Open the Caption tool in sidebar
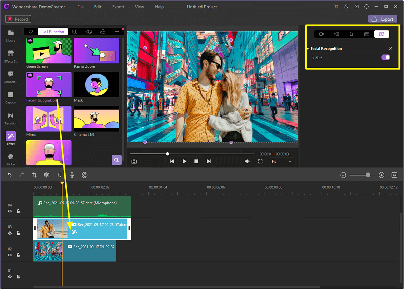 tap(10, 97)
